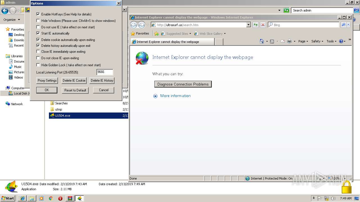Click Action Center flag tray icon
The image size is (360, 202).
(320, 198)
